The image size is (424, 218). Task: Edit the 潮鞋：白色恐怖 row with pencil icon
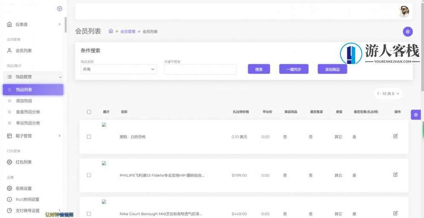[x=395, y=136]
